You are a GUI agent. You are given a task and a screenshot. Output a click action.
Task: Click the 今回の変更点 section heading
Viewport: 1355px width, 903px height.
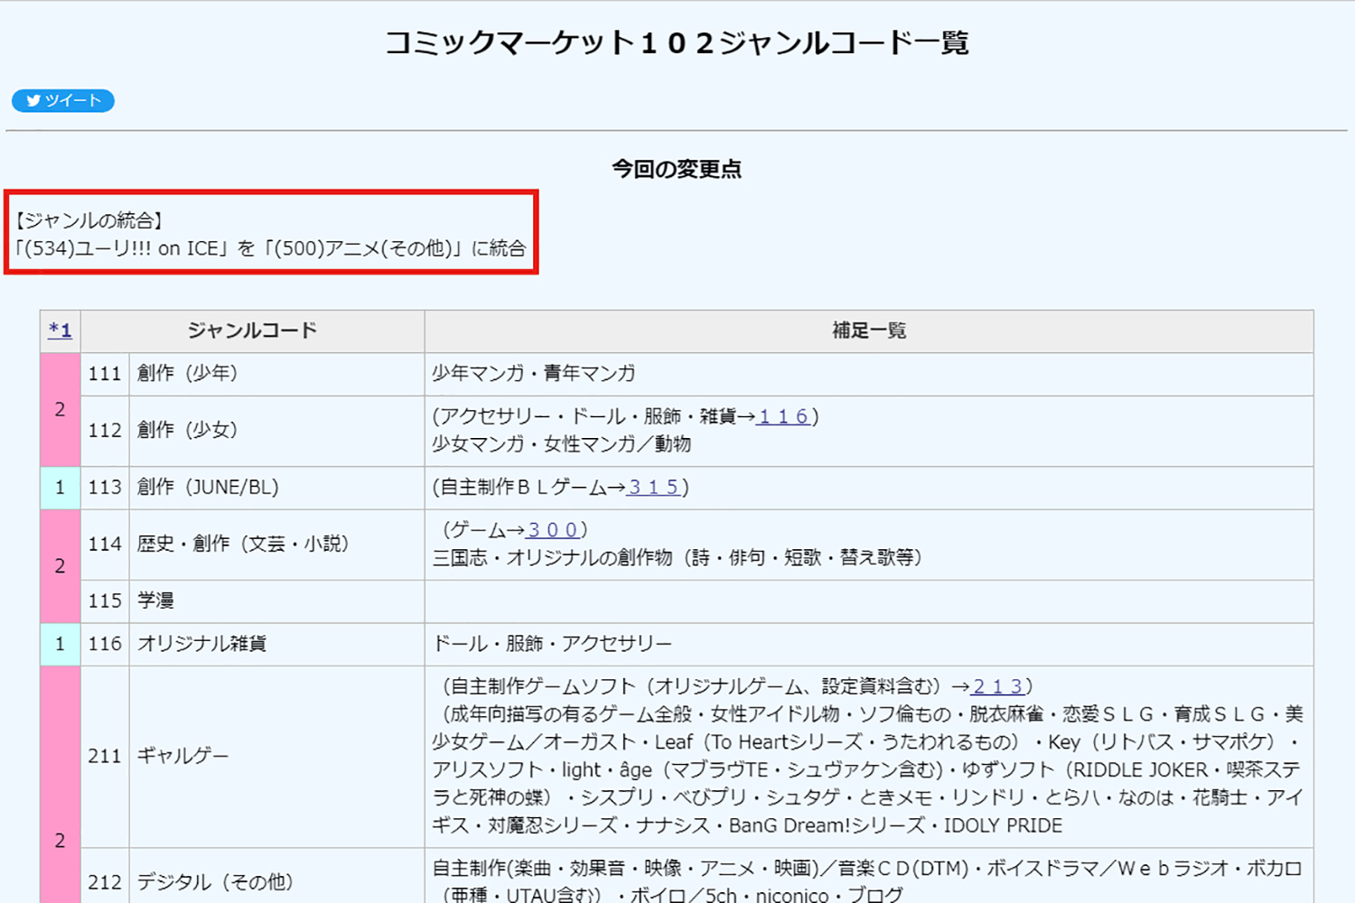click(x=677, y=169)
